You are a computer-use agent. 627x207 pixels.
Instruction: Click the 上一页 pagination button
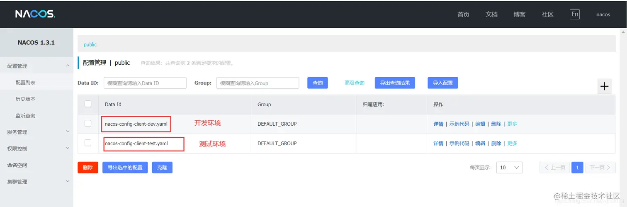point(554,168)
